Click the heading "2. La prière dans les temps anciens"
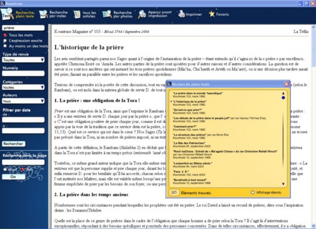Viewport: 316px width, 229px height. tap(91, 194)
